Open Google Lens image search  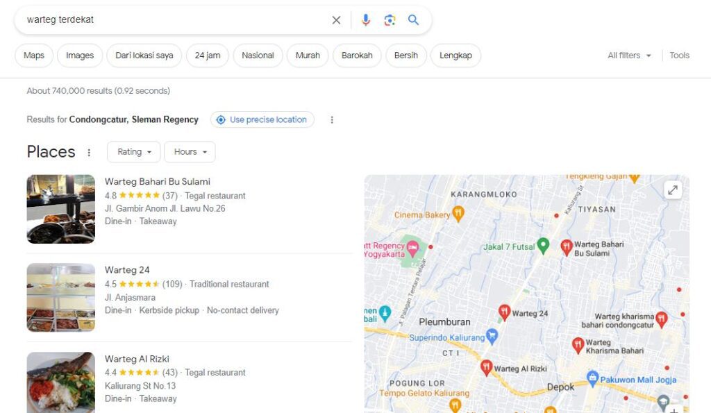tap(390, 20)
